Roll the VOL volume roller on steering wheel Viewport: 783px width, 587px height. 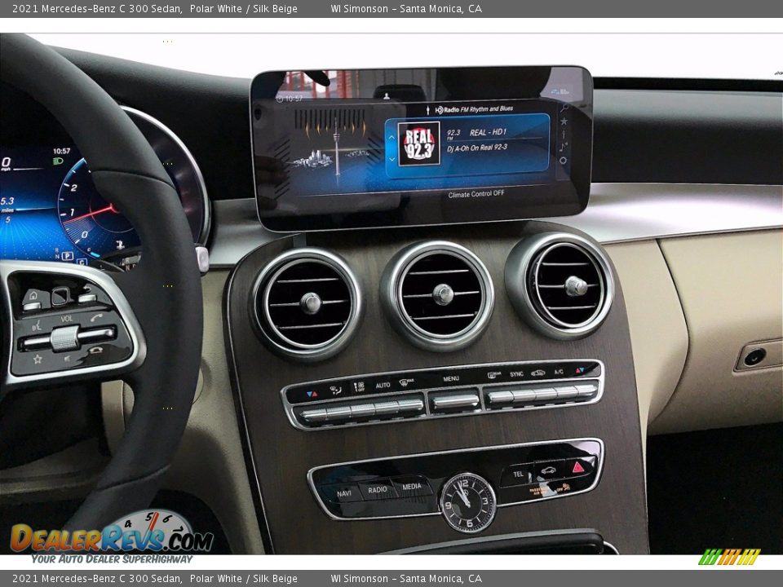pyautogui.click(x=65, y=337)
